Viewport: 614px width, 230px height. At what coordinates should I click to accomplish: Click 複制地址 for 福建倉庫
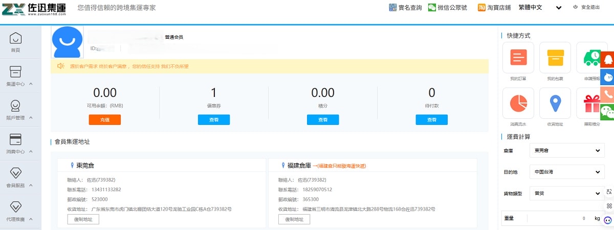(294, 219)
